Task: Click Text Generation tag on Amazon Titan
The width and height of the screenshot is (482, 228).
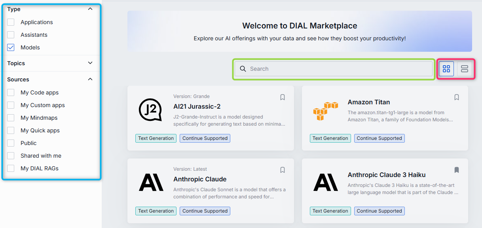Action: tap(330, 138)
